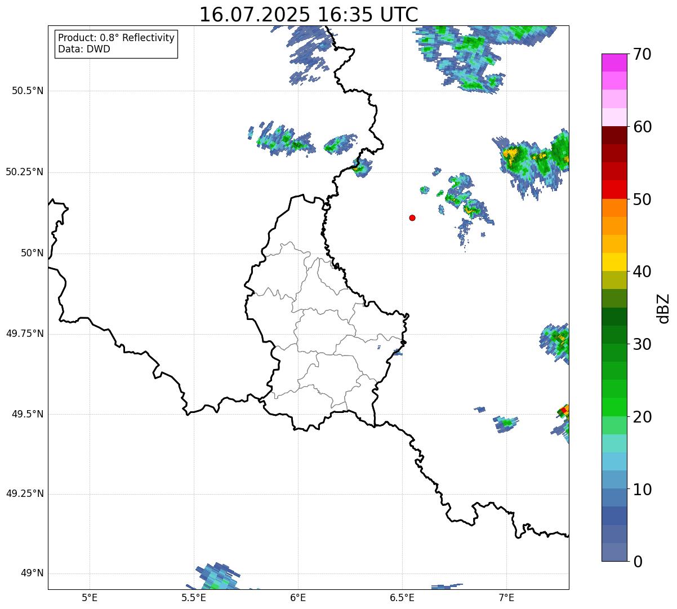
Task: Click latitude label 49.25°N
Action: (x=25, y=494)
